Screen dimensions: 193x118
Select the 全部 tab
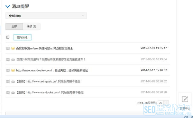point(14,27)
